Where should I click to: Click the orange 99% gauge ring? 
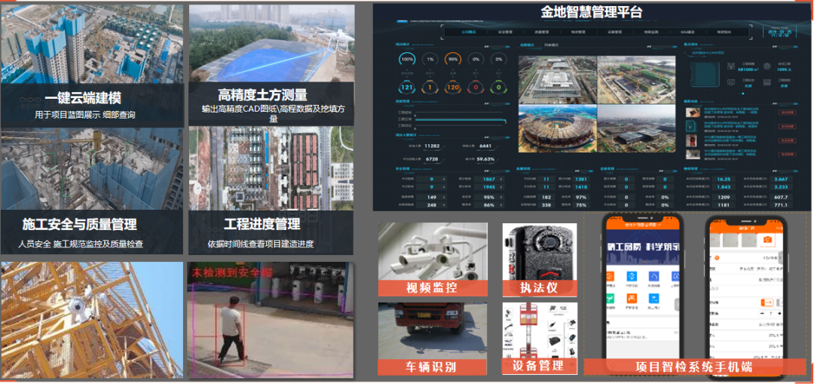(x=453, y=60)
